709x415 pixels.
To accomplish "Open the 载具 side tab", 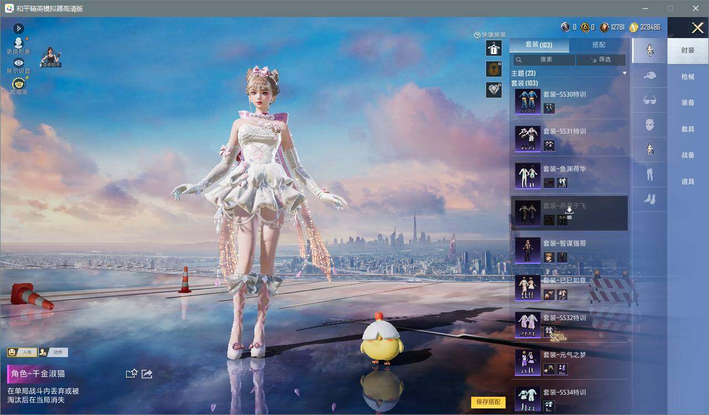I will 688,129.
